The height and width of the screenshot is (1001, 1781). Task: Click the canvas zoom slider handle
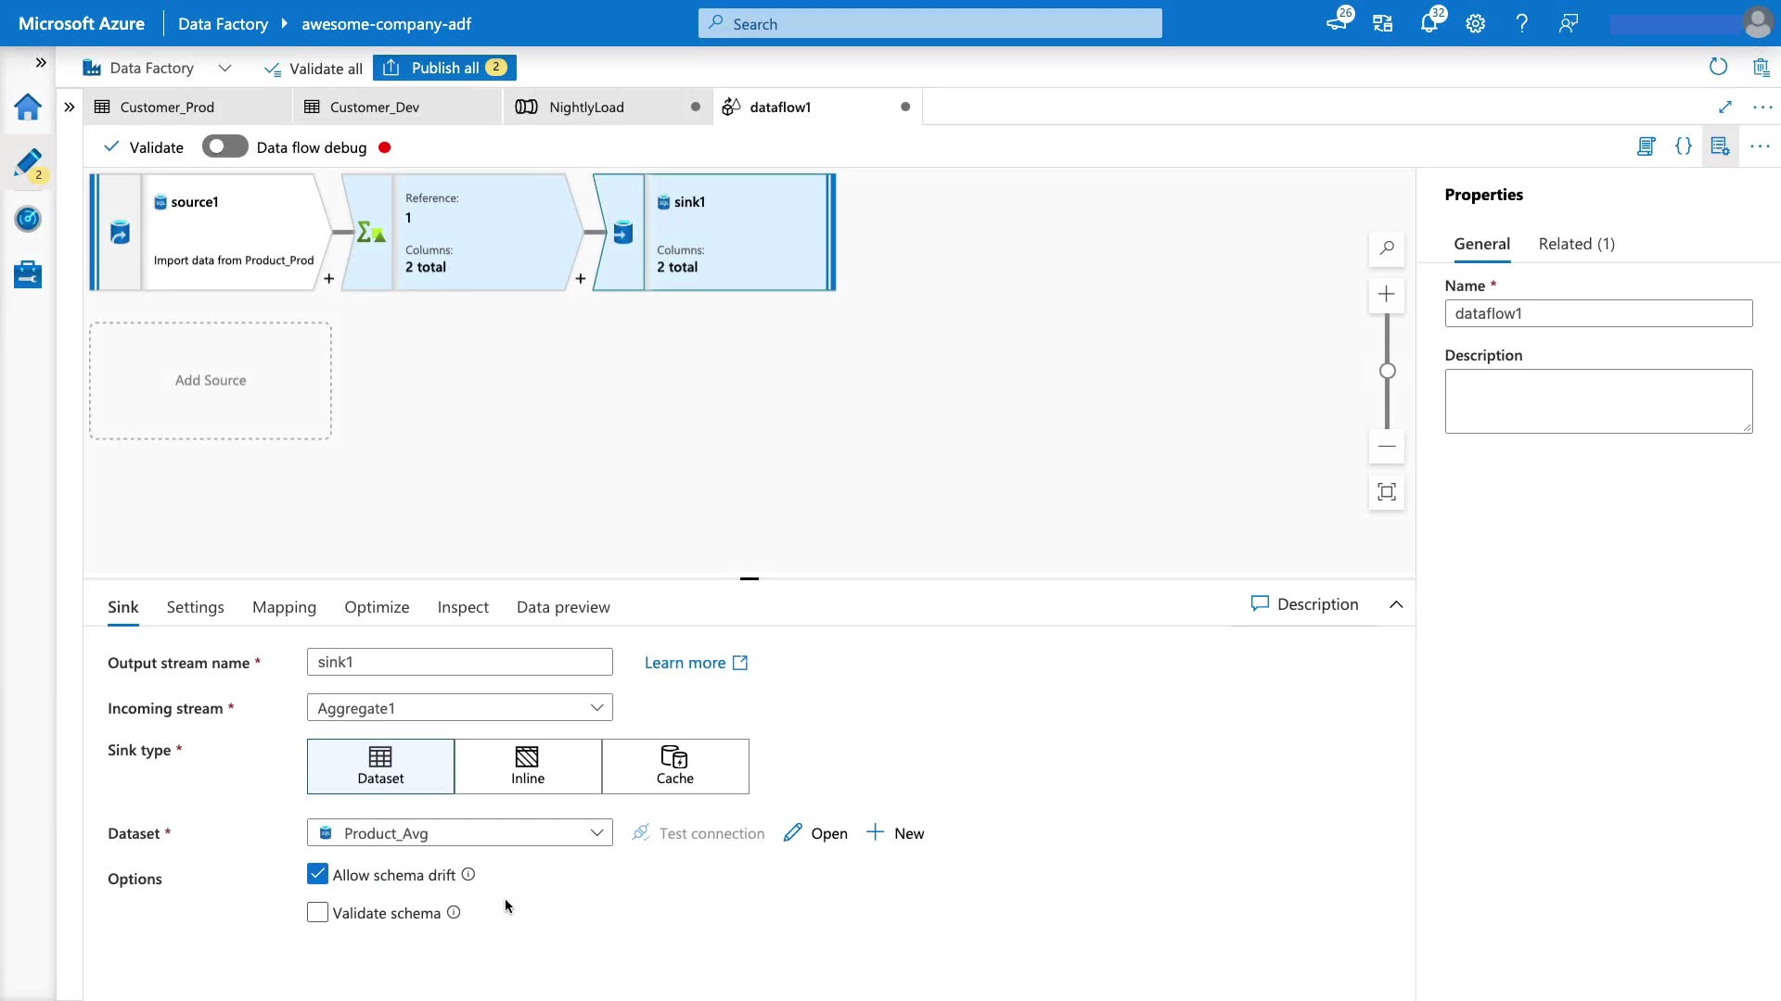[x=1387, y=371]
